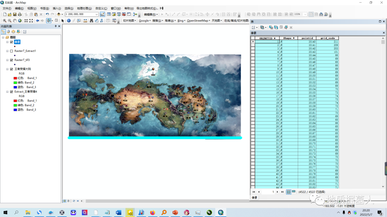
Task: Toggle Extract_王者荣耀4 layer checkbox
Action: (11, 92)
